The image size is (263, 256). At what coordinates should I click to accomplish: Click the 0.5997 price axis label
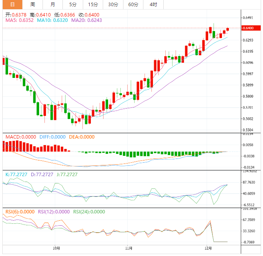[248, 74]
